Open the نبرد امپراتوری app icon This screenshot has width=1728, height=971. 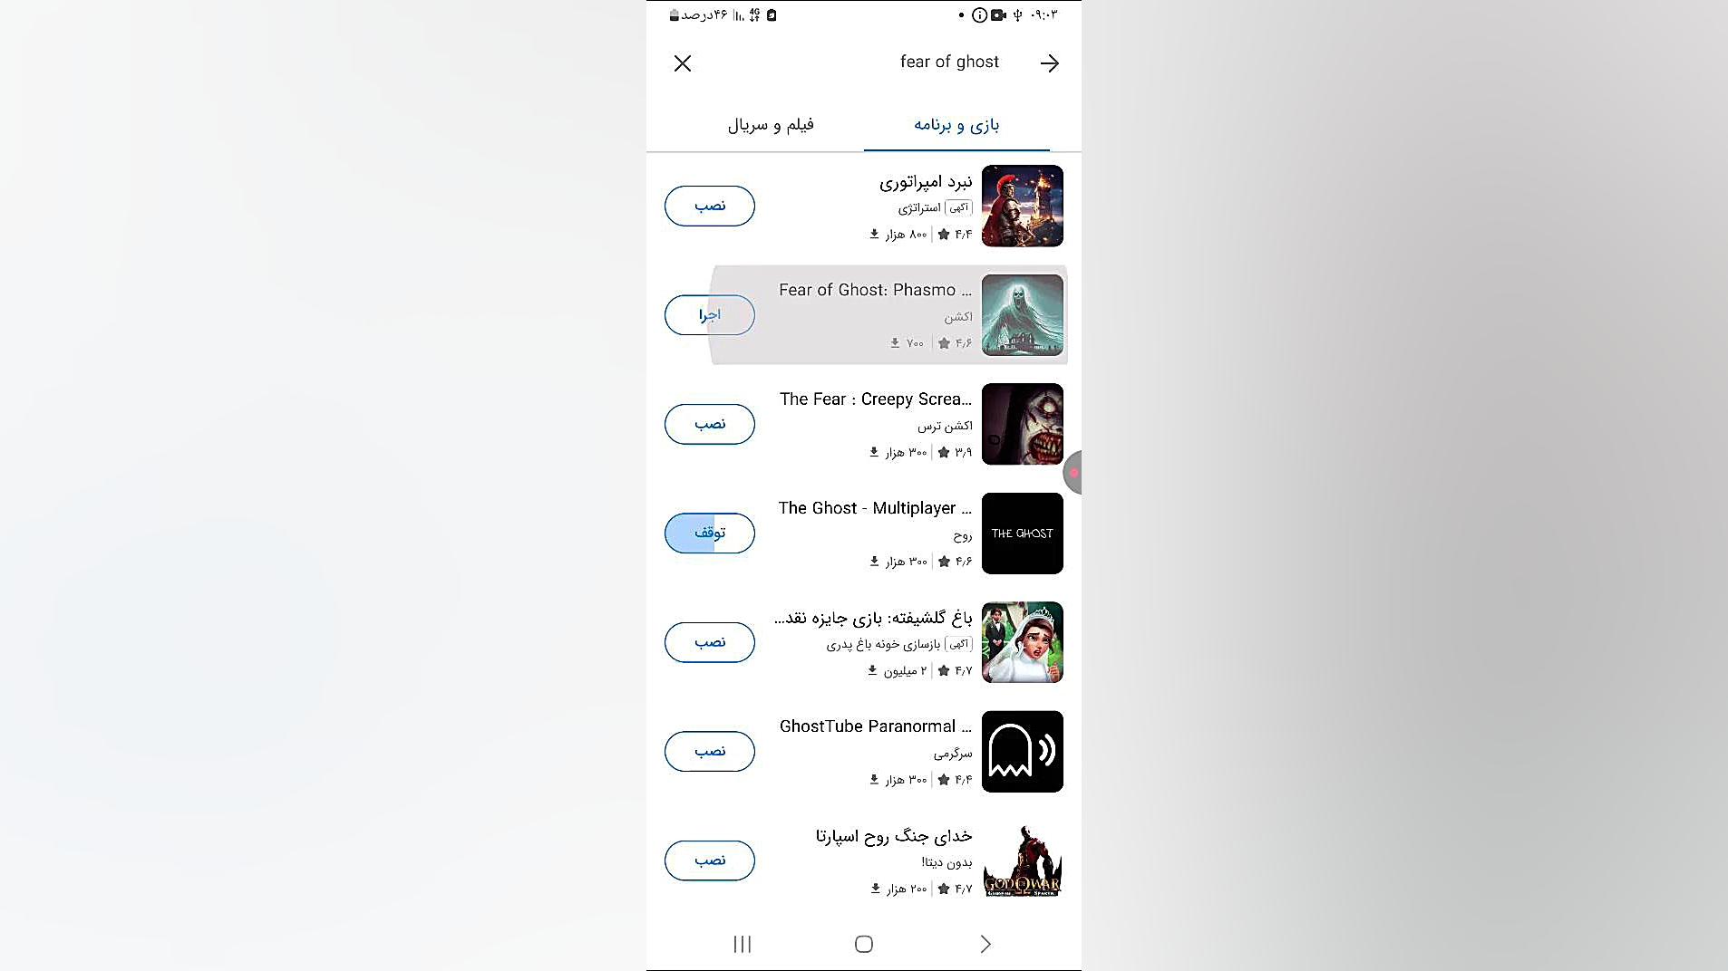[x=1022, y=206]
